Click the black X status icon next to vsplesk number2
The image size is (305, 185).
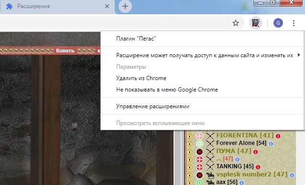(199, 175)
